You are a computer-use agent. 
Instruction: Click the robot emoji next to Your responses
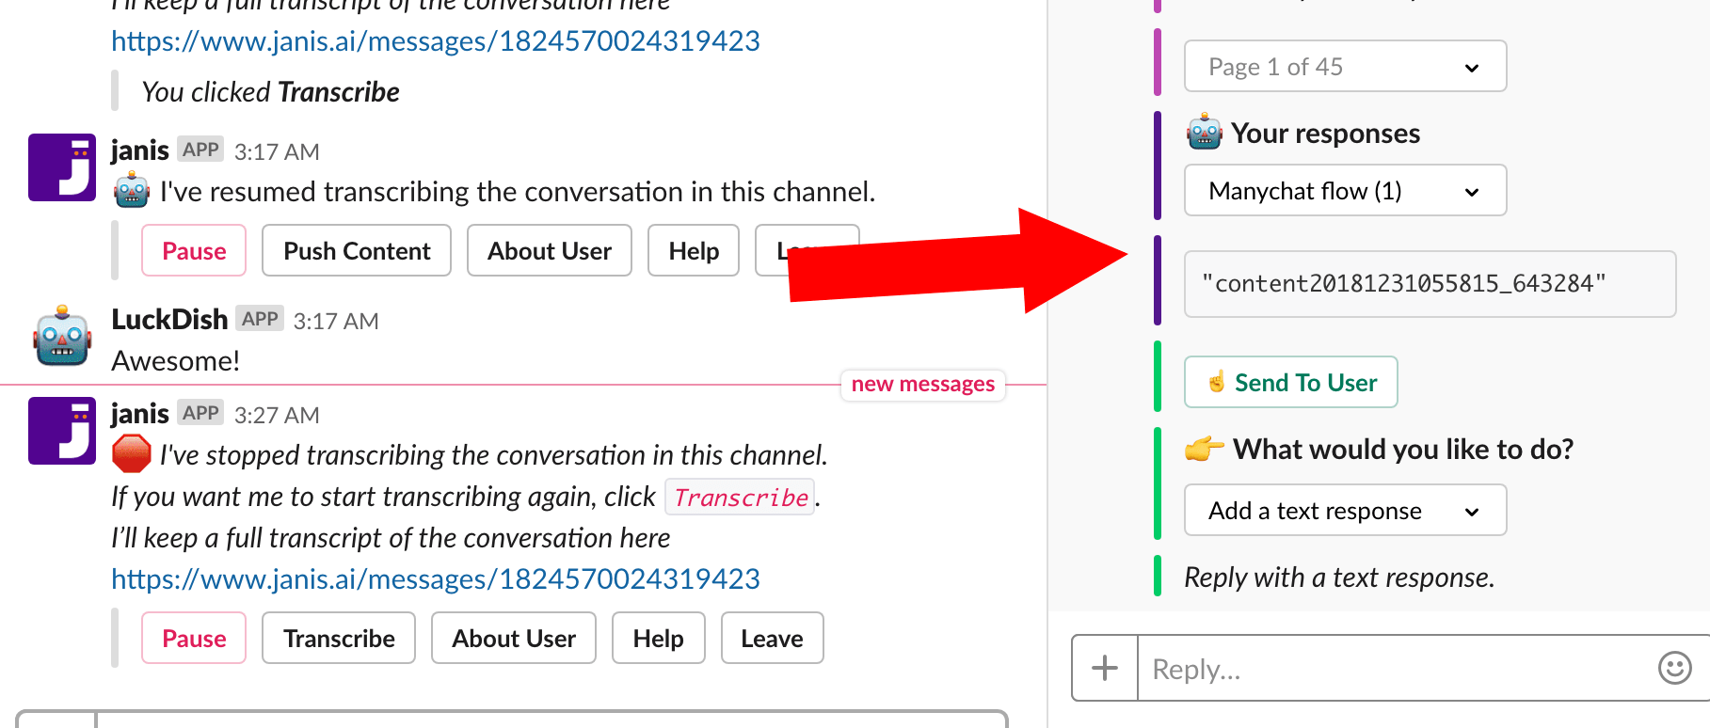(1205, 133)
